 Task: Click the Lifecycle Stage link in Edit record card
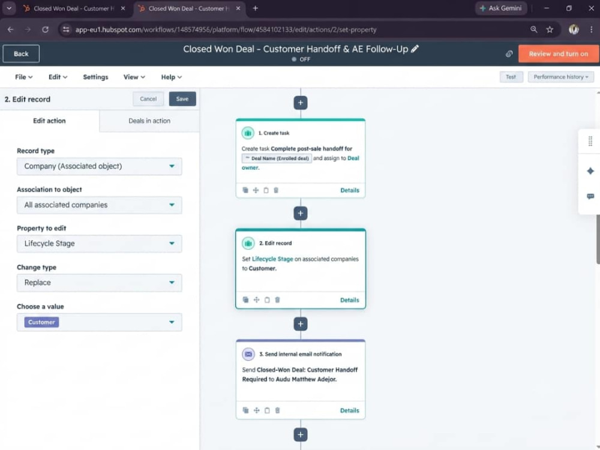pos(272,259)
